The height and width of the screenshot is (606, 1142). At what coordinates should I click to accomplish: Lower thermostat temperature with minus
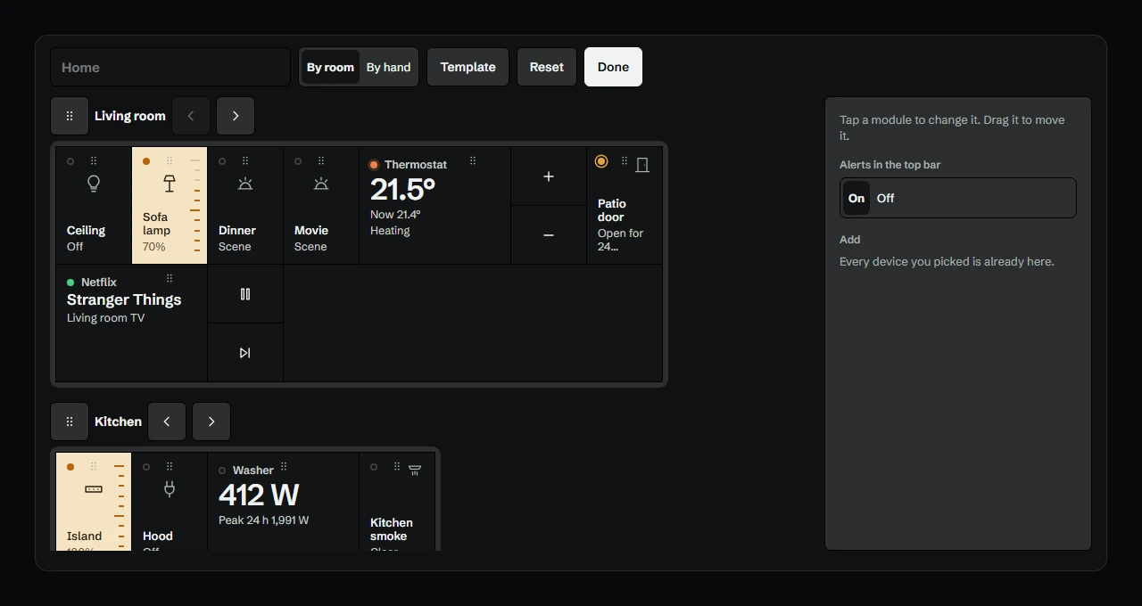point(549,235)
